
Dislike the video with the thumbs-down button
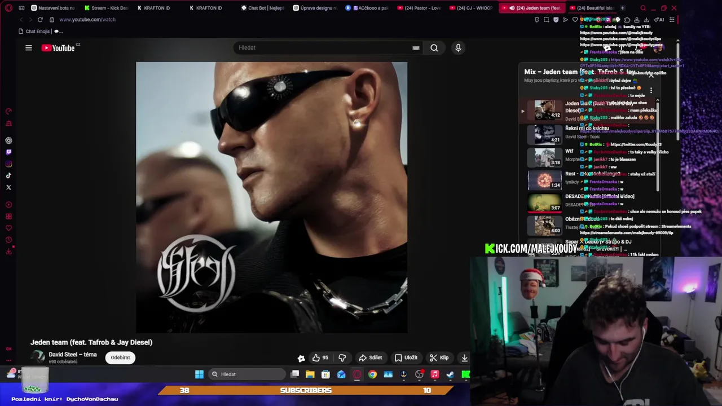[x=342, y=358]
